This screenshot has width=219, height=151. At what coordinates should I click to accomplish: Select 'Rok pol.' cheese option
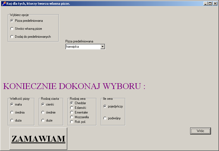point(72,122)
